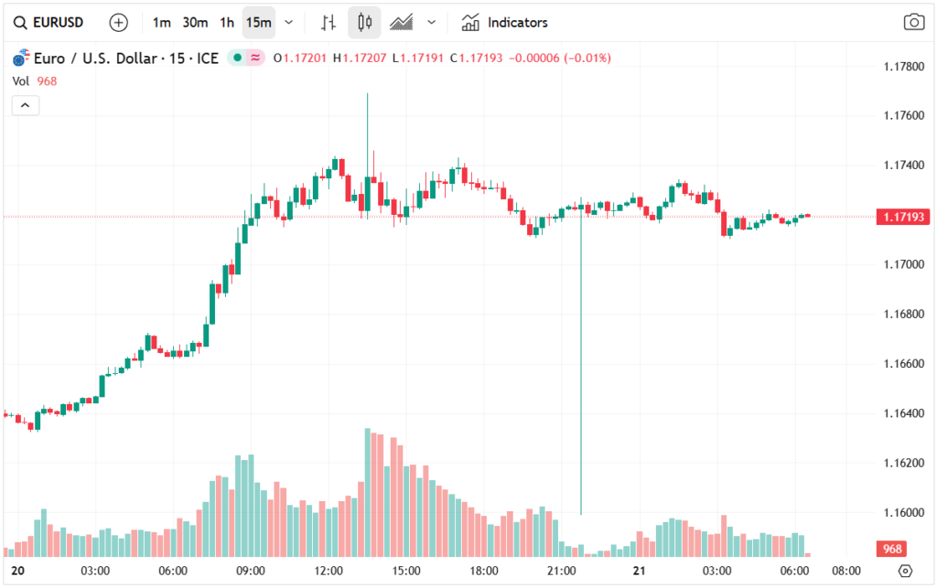Click the EURUSD symbol search
Viewport: 937px width, 588px height.
click(50, 22)
